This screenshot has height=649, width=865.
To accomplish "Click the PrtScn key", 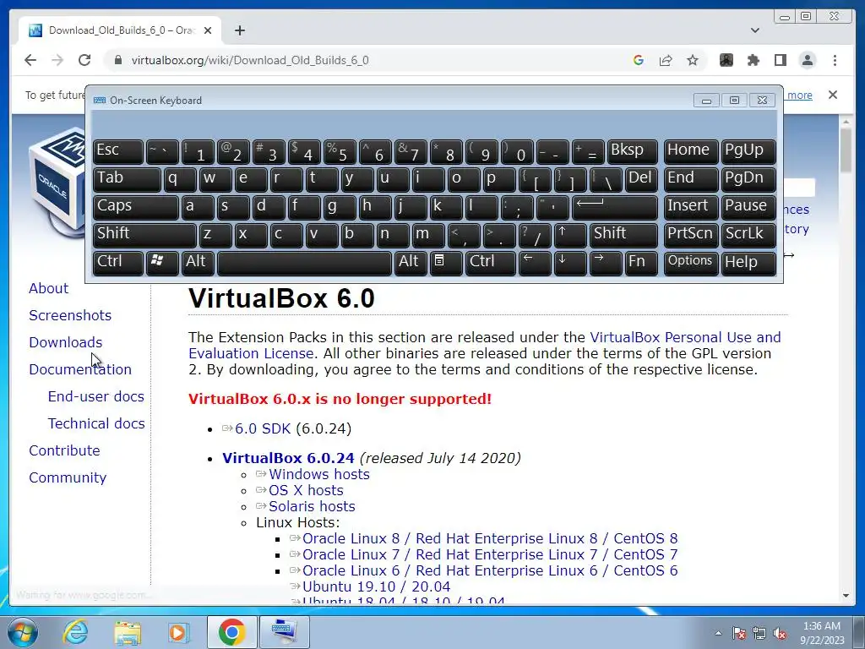I will tap(691, 235).
